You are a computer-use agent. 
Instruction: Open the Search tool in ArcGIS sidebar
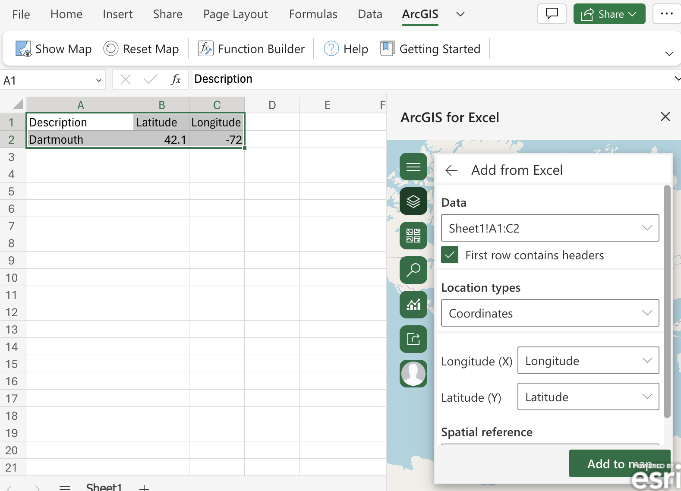coord(413,270)
